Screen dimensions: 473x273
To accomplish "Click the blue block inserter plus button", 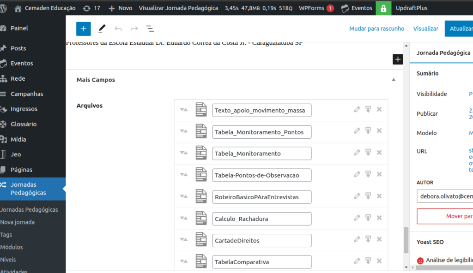I will [83, 29].
